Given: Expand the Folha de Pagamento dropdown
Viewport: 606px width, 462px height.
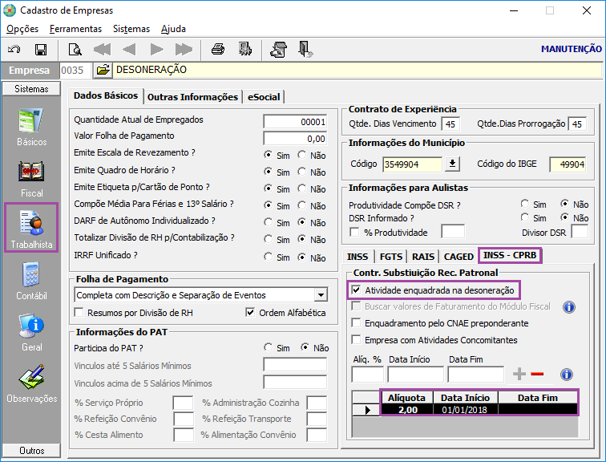Looking at the screenshot, I should pos(321,295).
